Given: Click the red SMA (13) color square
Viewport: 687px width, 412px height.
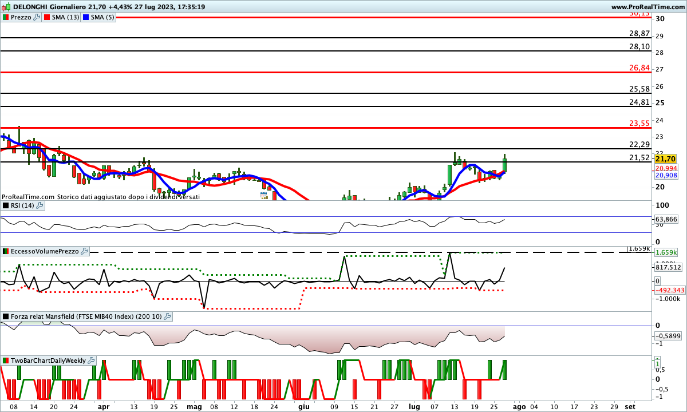Looking at the screenshot, I should 47,17.
